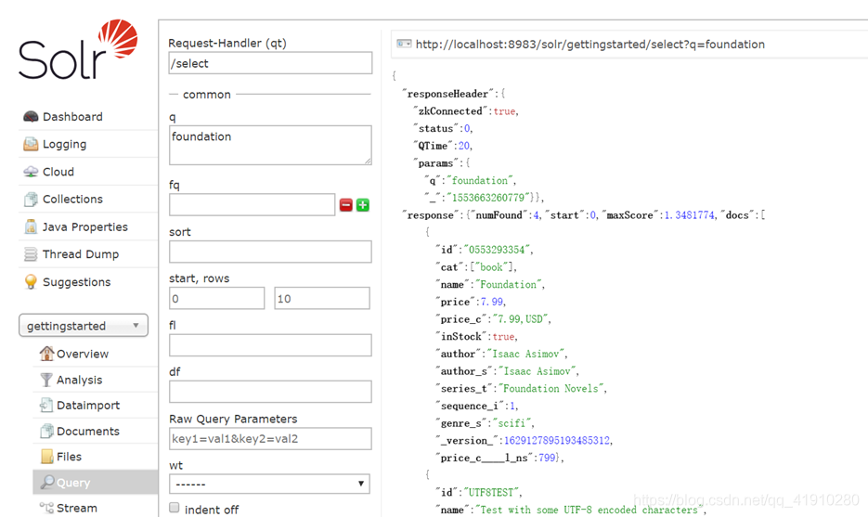Open the Files section

pyautogui.click(x=70, y=457)
